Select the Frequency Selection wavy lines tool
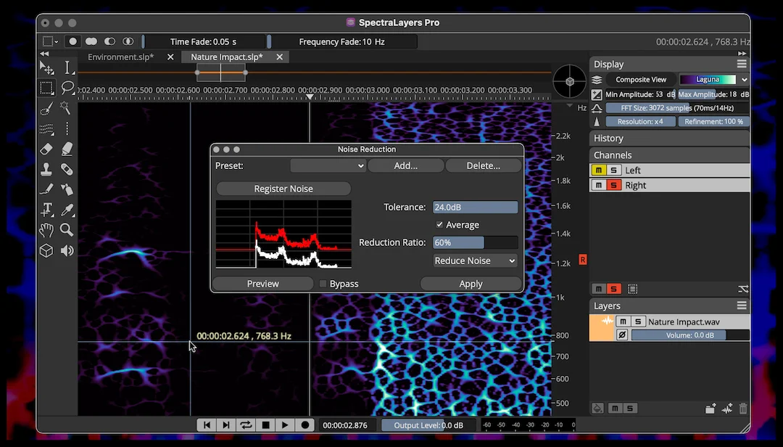The height and width of the screenshot is (447, 783). point(46,129)
